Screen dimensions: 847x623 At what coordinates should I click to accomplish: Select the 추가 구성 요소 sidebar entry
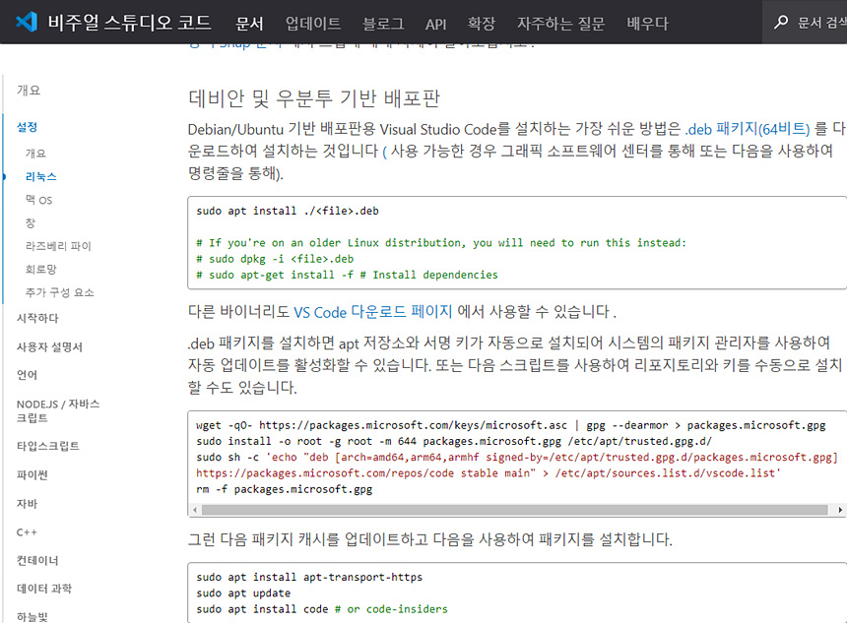tap(59, 292)
